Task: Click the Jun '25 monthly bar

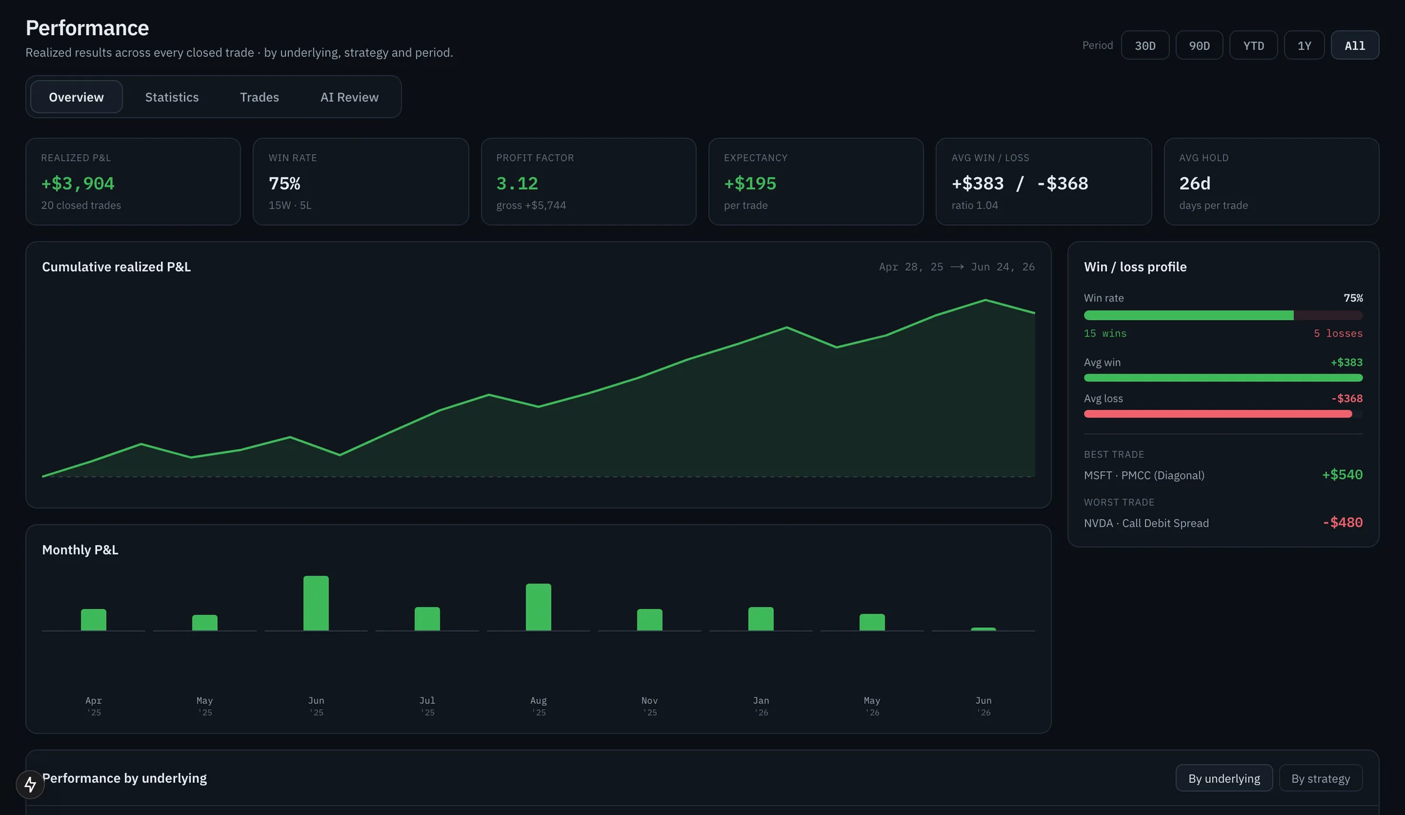Action: pos(316,603)
